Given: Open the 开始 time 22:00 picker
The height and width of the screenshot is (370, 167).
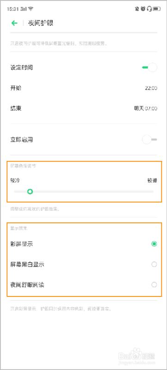Looking at the screenshot, I should pyautogui.click(x=84, y=88).
